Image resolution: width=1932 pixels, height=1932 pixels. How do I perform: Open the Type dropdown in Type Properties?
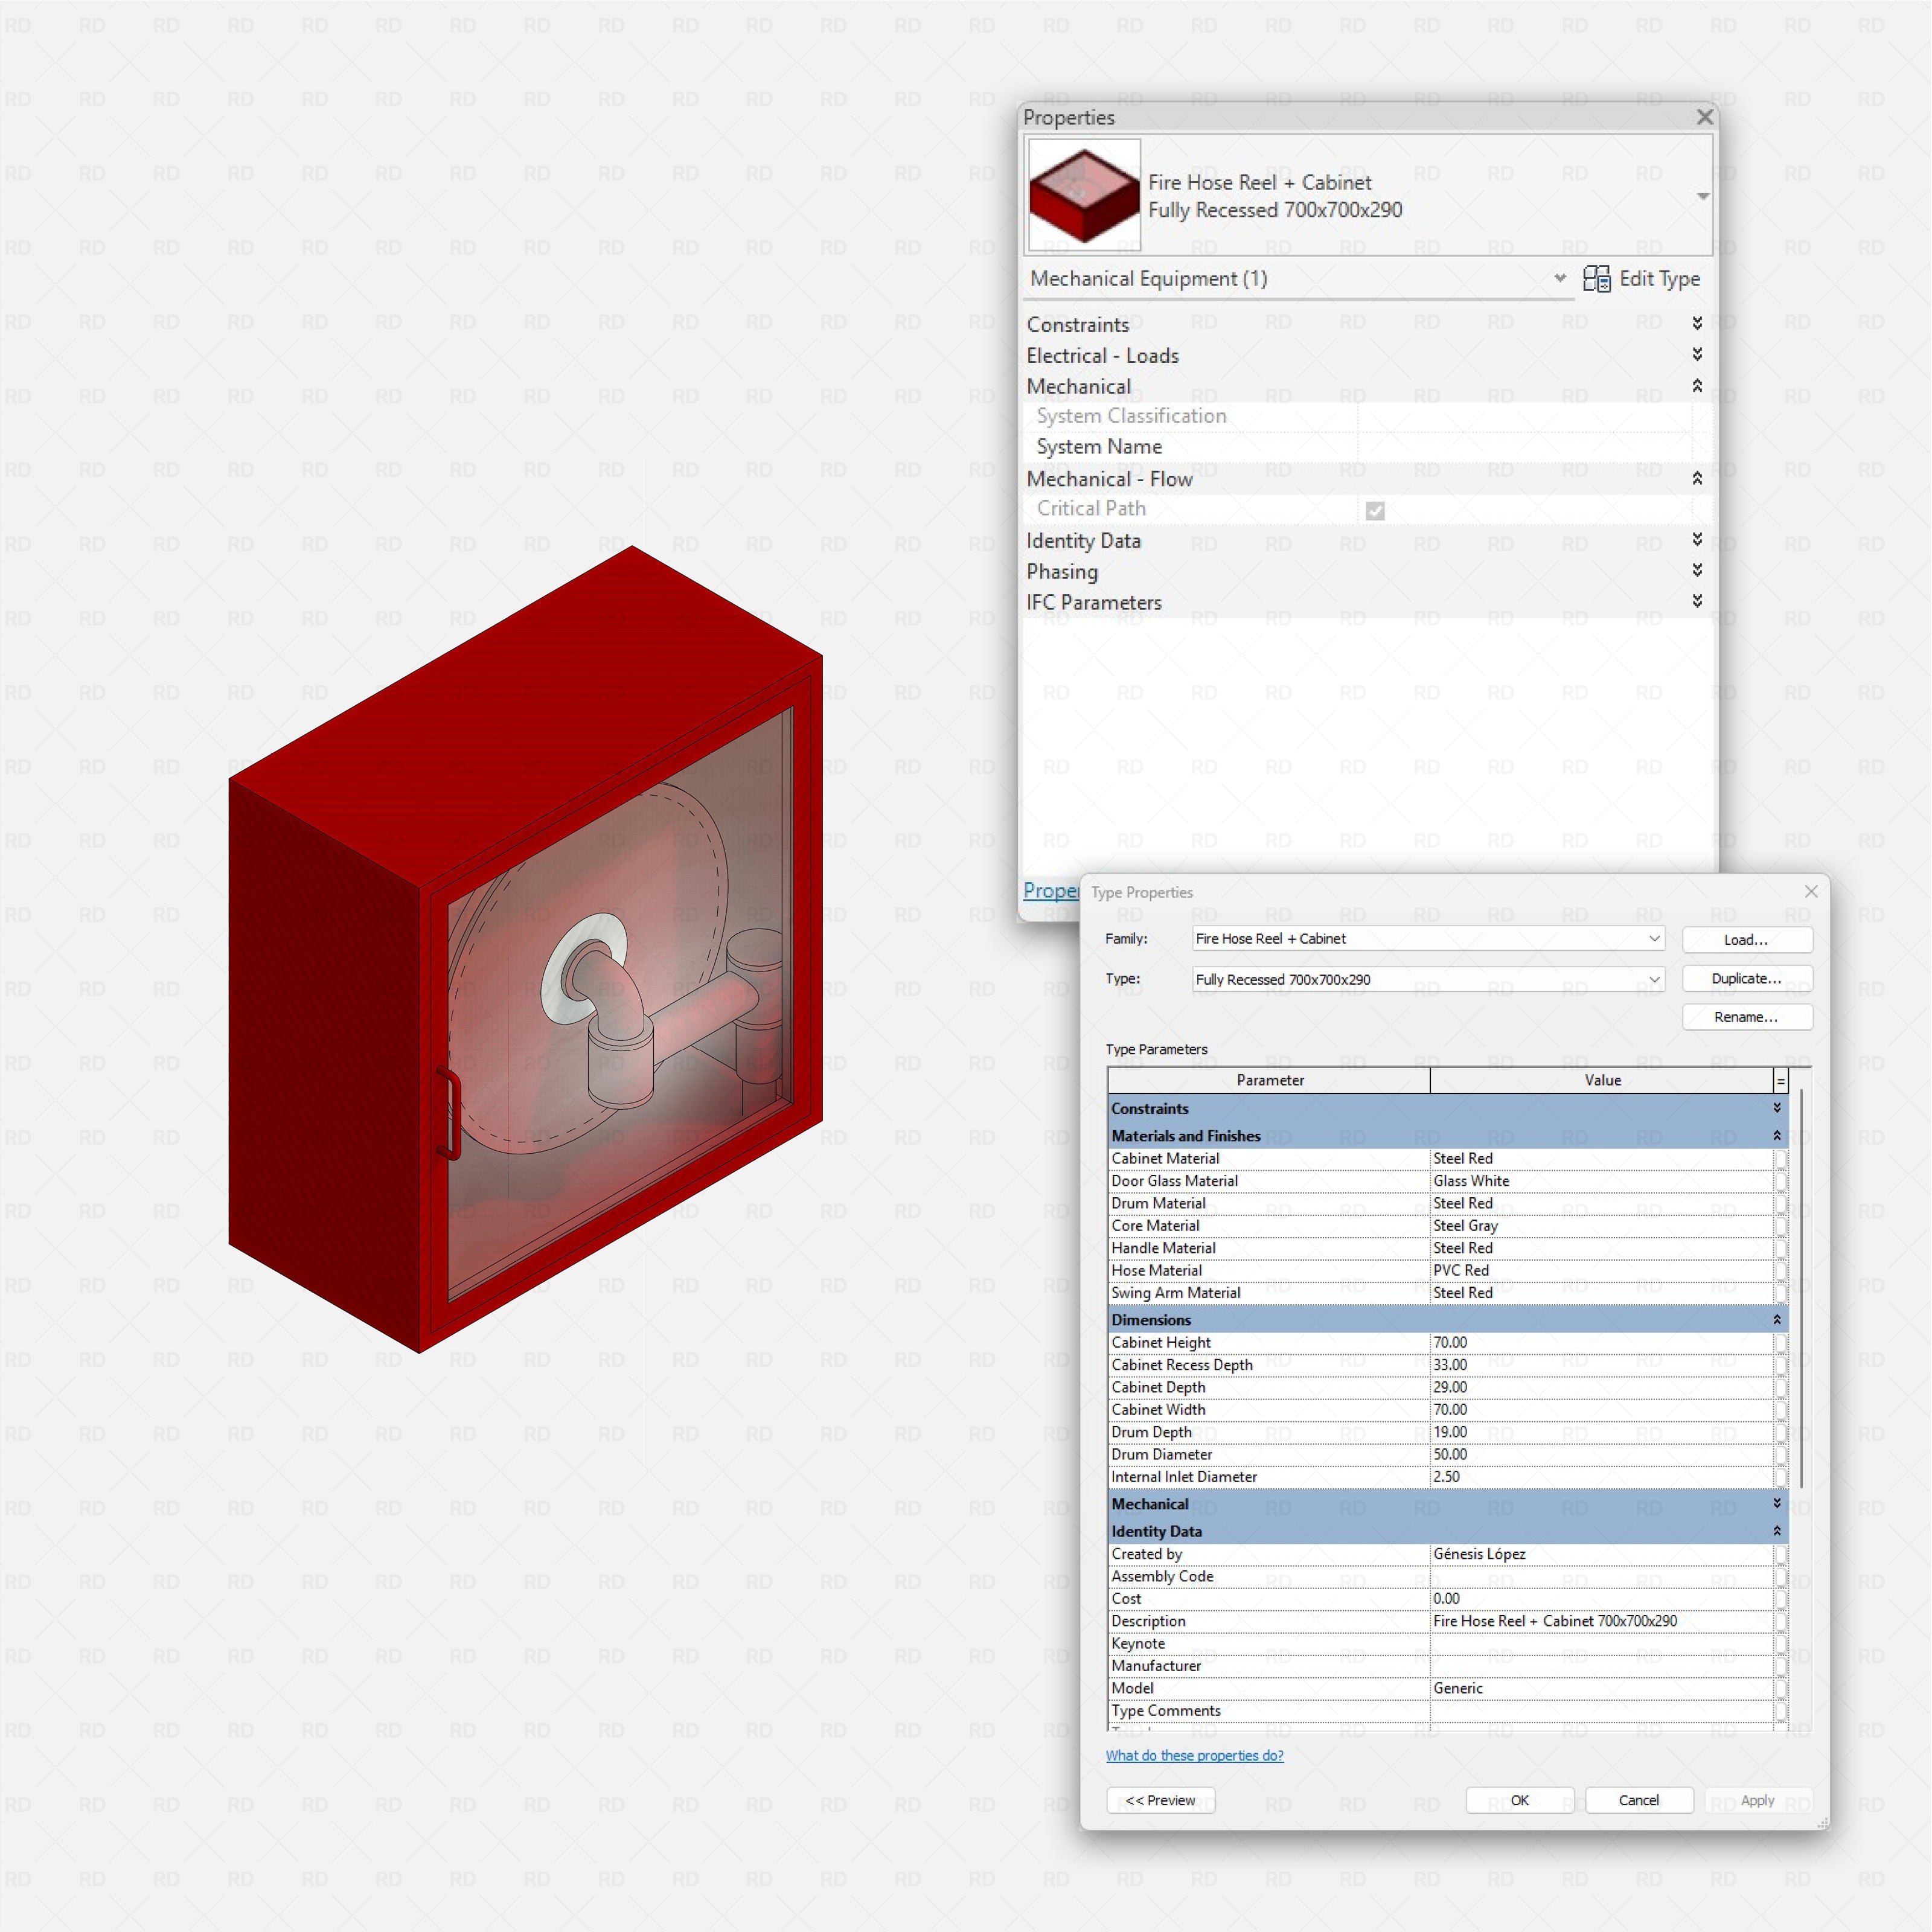coord(1654,979)
